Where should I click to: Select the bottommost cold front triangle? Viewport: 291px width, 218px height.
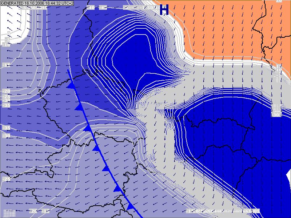129,206
